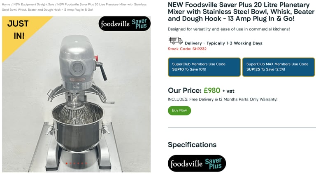Click the Saver Plus logo under Specifications
This screenshot has width=316, height=174.
[x=197, y=163]
